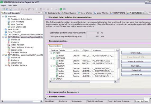Open Statements under WorkloadWithTypicalSt project
This screenshot has height=104, width=151.
[16, 63]
